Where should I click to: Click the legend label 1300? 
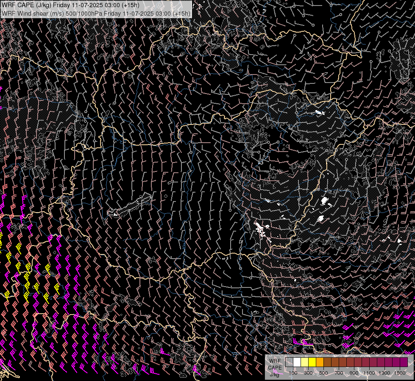pyautogui.click(x=384, y=373)
